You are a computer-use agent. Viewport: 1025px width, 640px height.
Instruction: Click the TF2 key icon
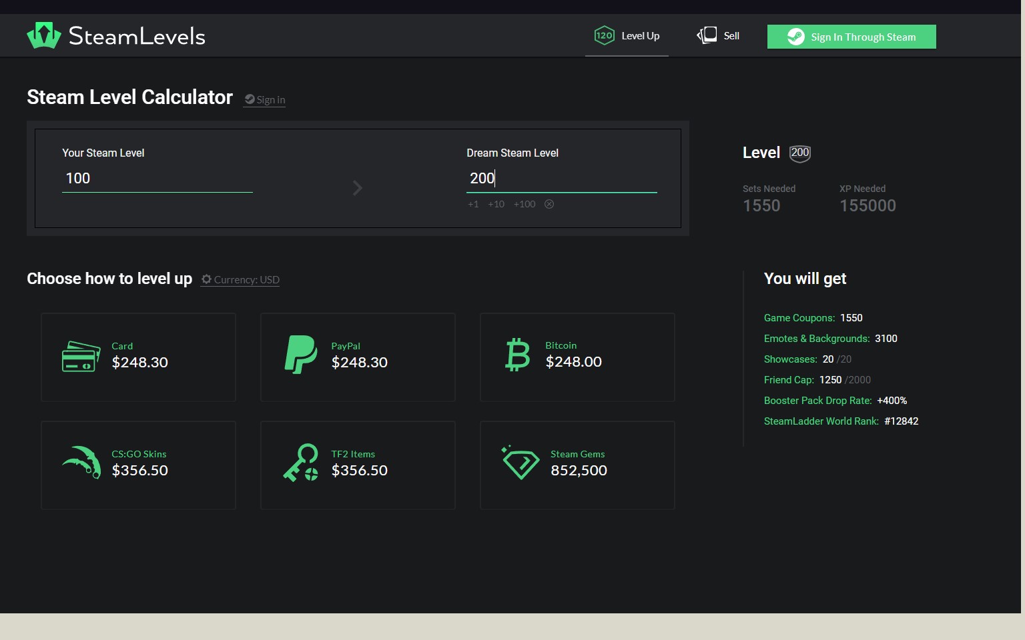[x=301, y=463]
